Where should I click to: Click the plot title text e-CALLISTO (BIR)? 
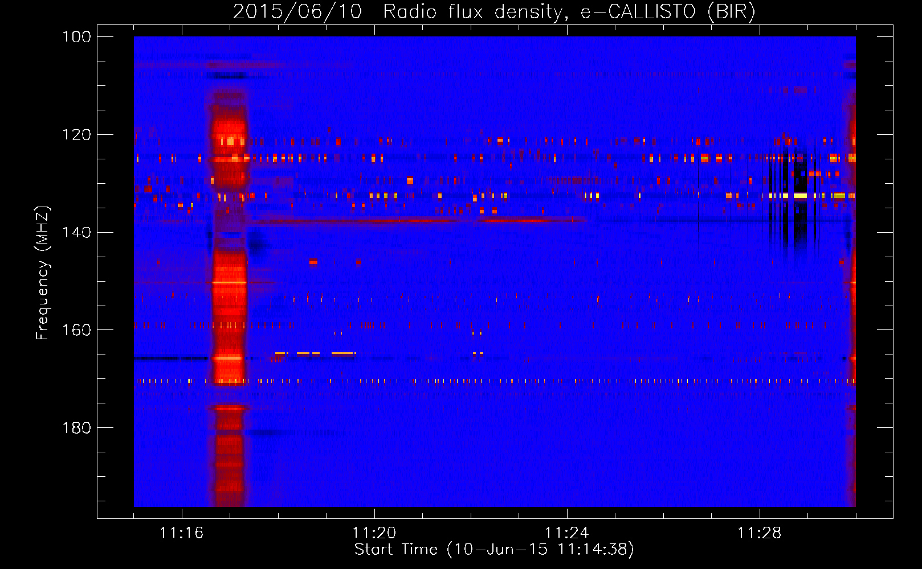[x=668, y=12]
